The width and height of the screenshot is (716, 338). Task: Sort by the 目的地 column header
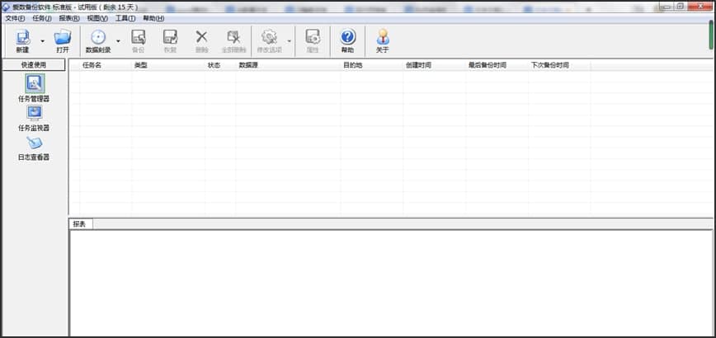click(x=372, y=65)
